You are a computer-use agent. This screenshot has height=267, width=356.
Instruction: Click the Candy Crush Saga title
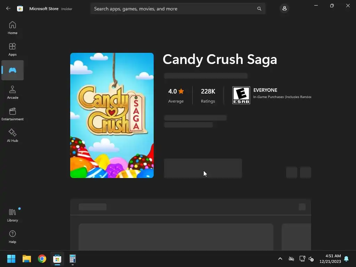click(220, 59)
